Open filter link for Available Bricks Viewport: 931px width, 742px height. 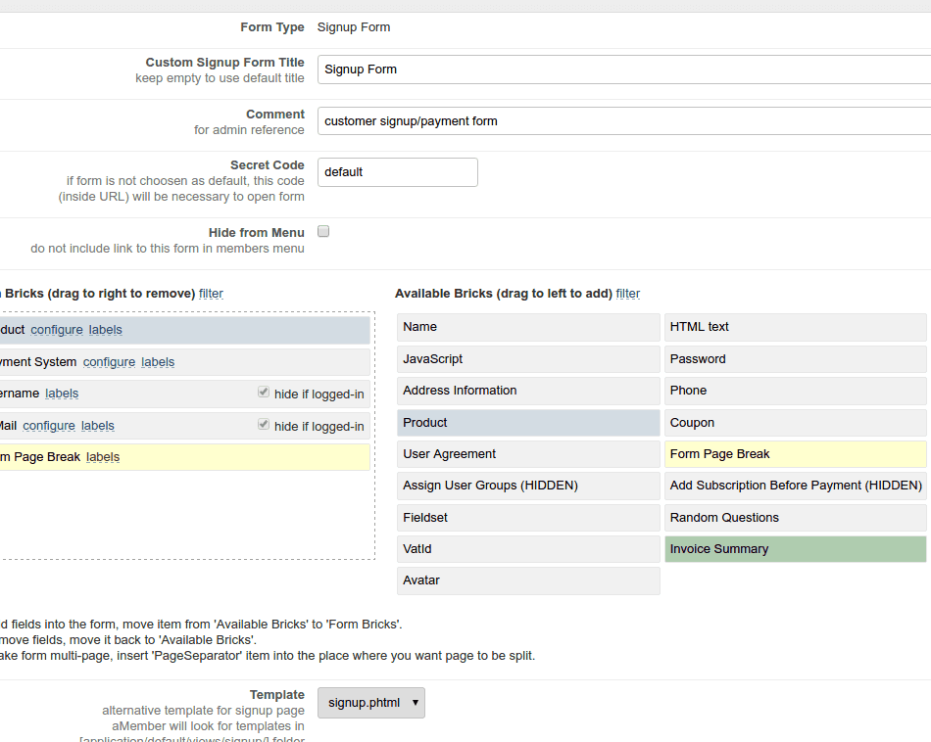627,294
